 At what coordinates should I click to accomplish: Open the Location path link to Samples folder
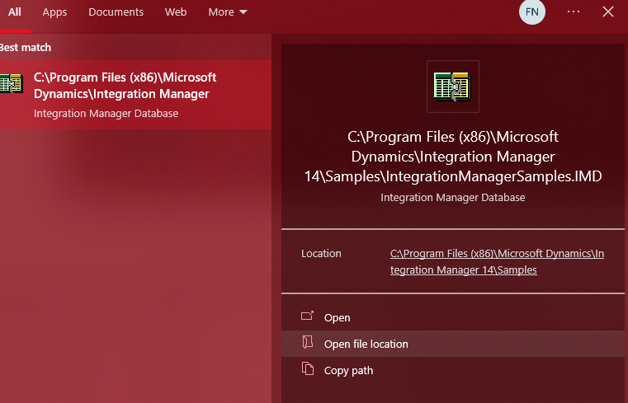(x=497, y=261)
